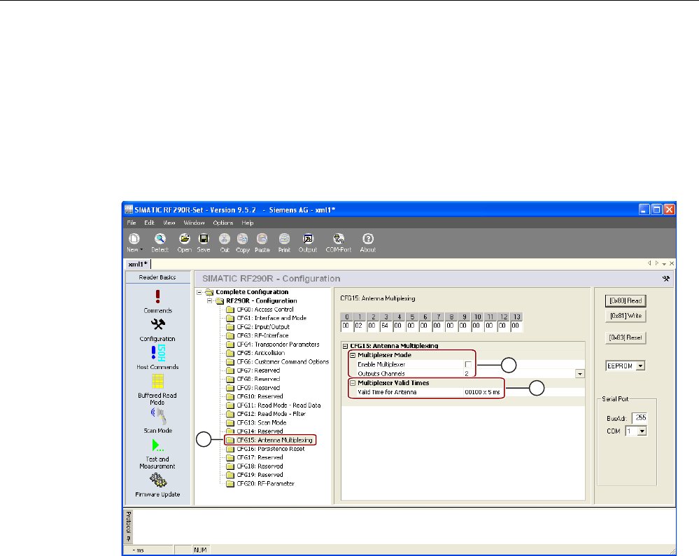
Task: Click the [0x83] Reset button
Action: click(x=626, y=338)
